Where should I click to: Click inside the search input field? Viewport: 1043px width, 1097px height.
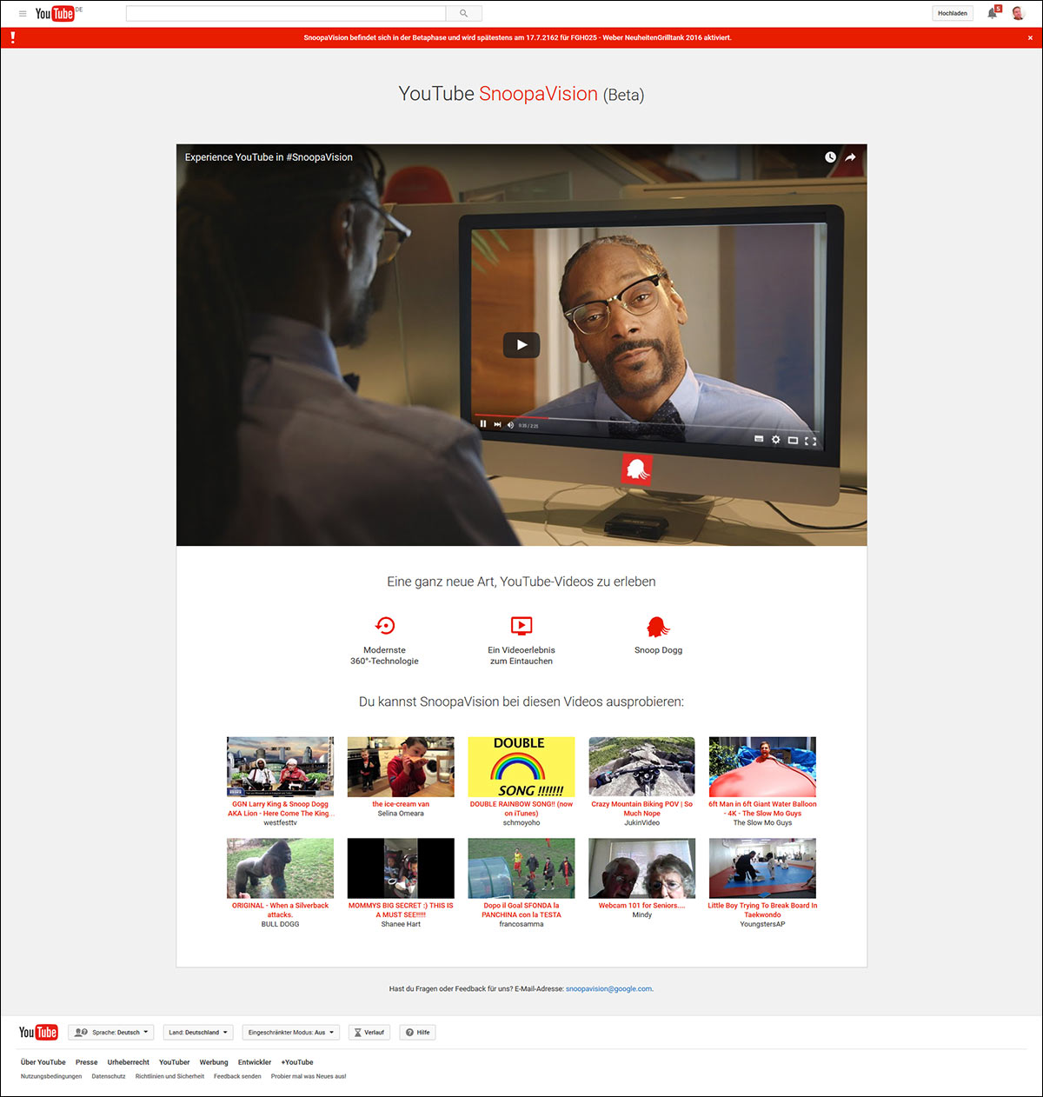286,13
